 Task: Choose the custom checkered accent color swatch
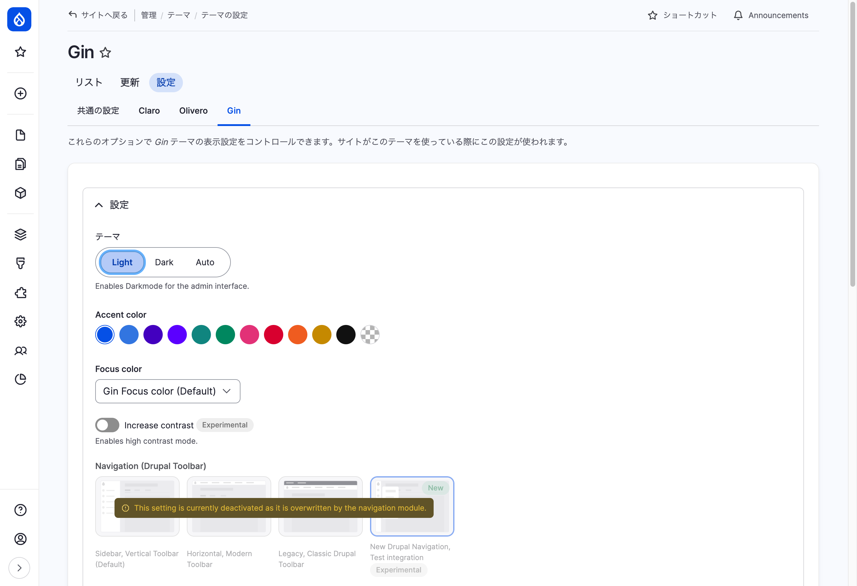click(370, 335)
